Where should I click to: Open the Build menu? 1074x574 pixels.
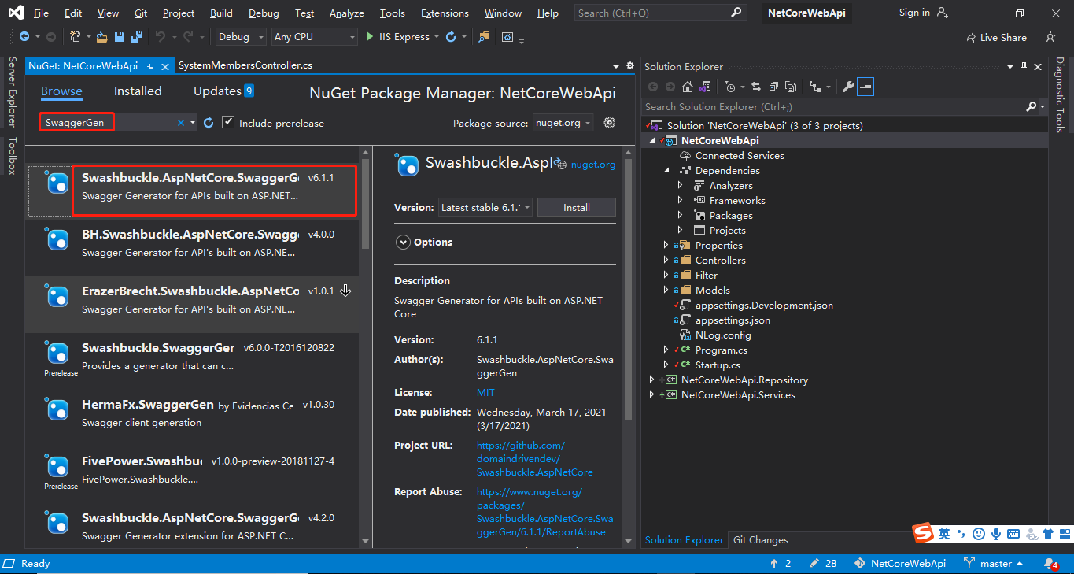[x=222, y=13]
